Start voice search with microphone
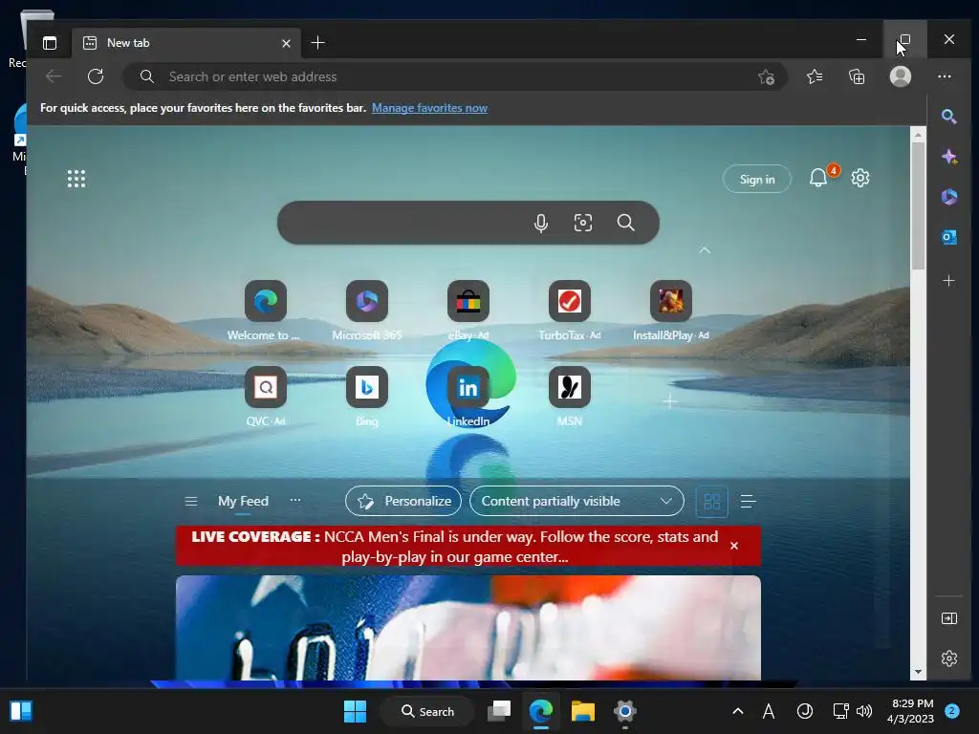Viewport: 979px width, 734px height. [x=541, y=223]
